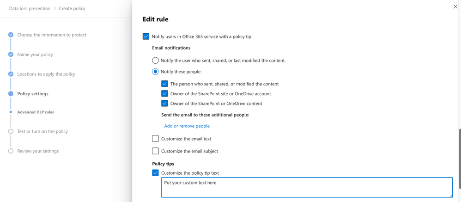This screenshot has height=202, width=461.
Task: Open the 'Add or remove people' link
Action: point(187,126)
